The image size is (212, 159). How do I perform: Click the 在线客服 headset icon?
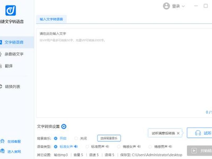click(x=2, y=141)
